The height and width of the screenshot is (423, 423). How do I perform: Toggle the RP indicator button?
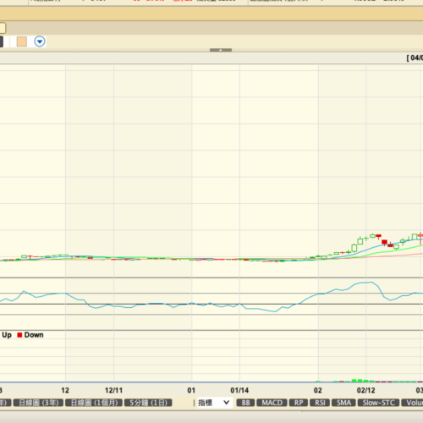(x=299, y=403)
